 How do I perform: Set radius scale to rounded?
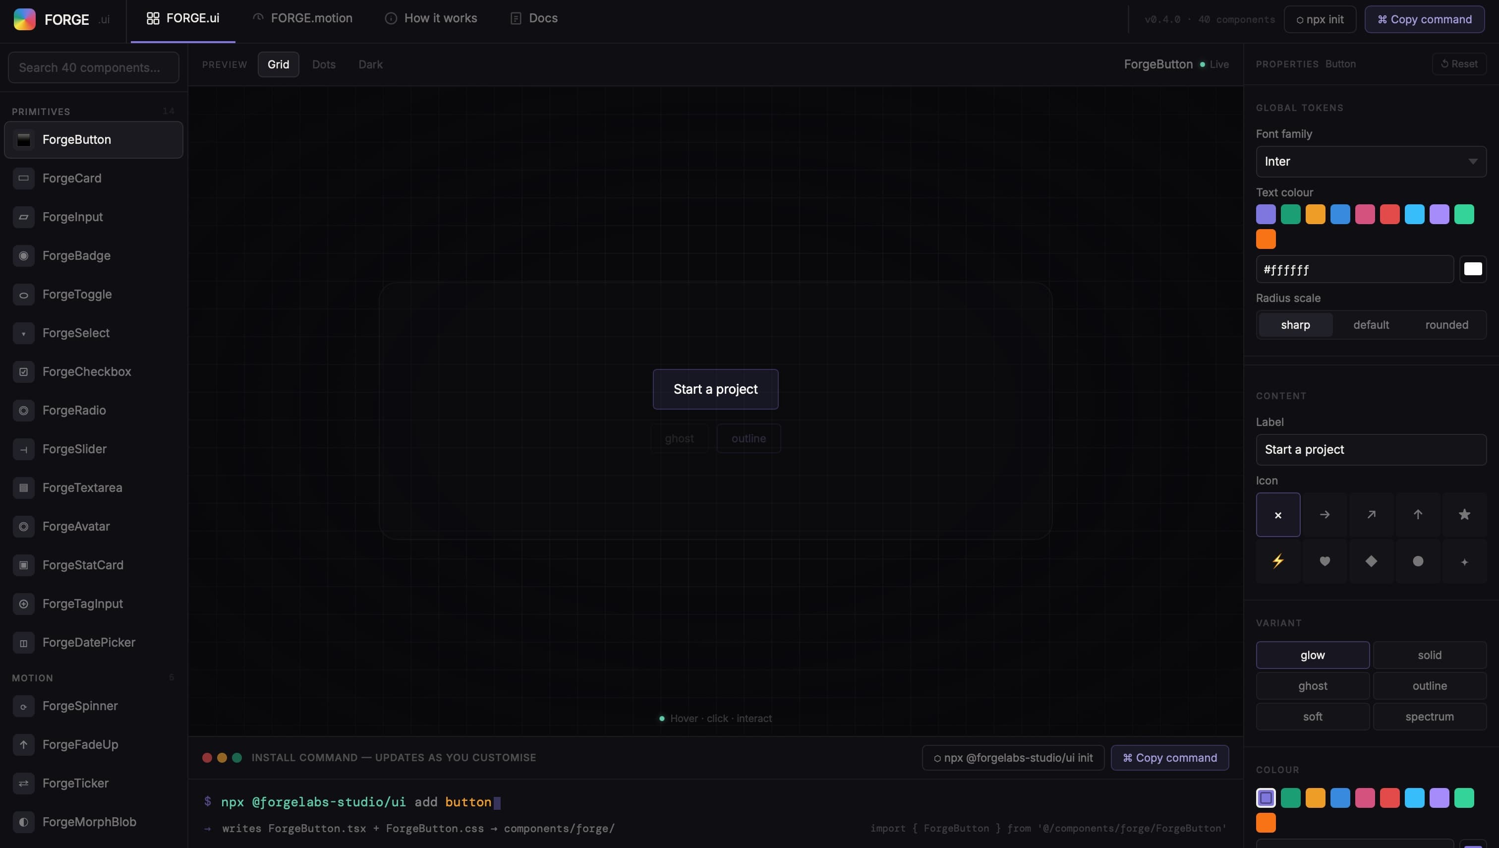[x=1446, y=325]
